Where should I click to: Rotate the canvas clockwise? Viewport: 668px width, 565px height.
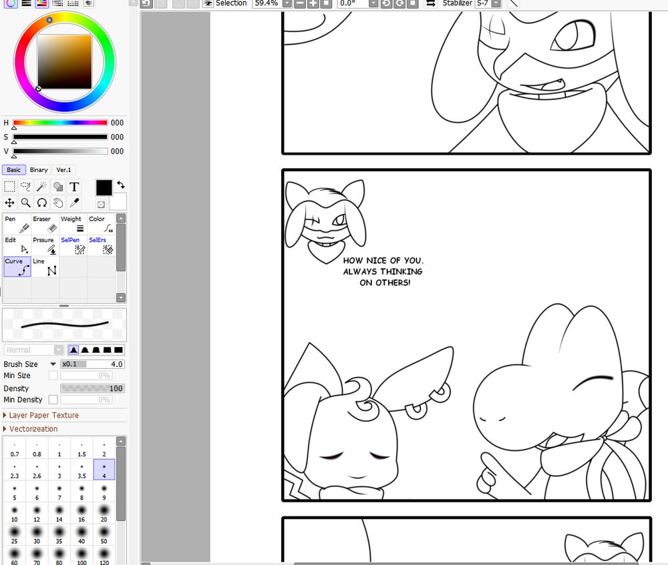(399, 3)
